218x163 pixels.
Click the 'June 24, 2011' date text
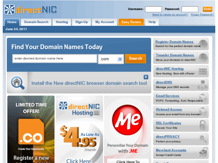(16, 29)
